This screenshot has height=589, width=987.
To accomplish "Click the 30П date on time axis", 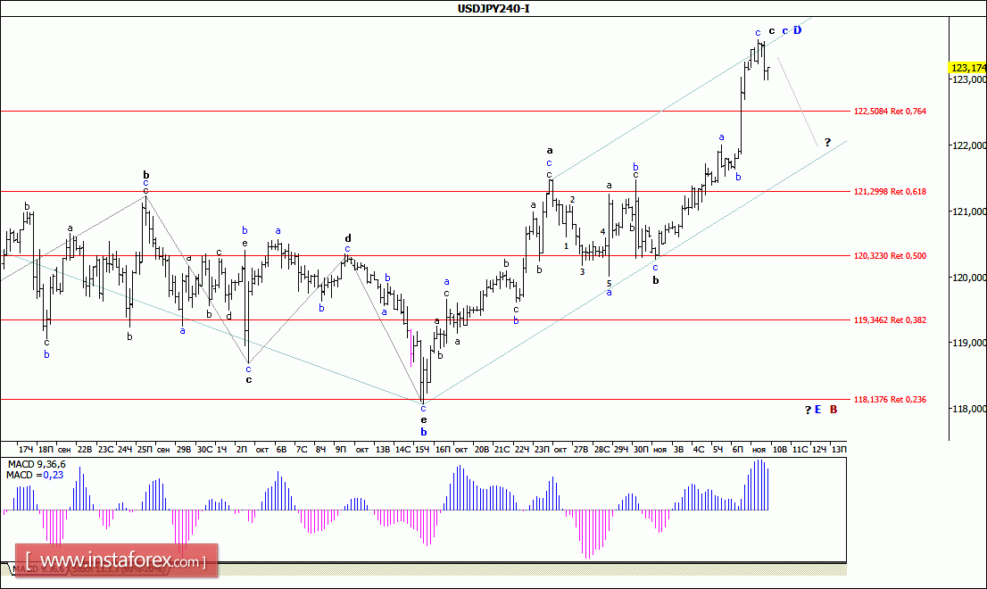I will 641,449.
